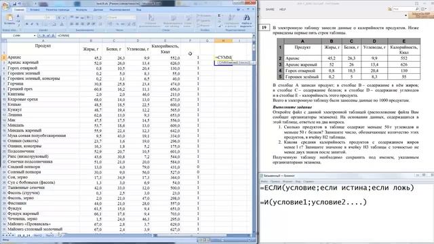This screenshot has height=244, width=434.
Task: Open search options dropdown in PDF viewer
Action: pos(426,9)
